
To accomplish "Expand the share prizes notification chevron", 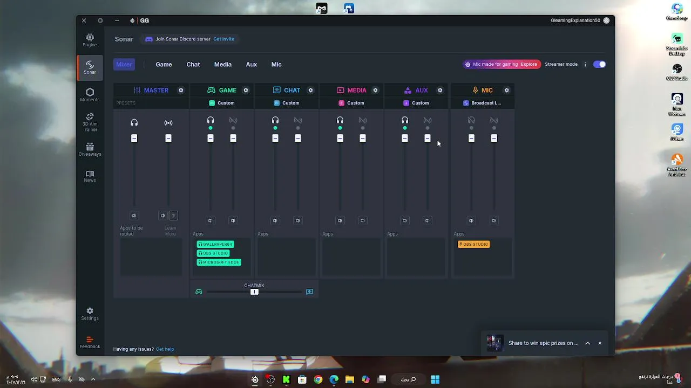I will [x=587, y=343].
